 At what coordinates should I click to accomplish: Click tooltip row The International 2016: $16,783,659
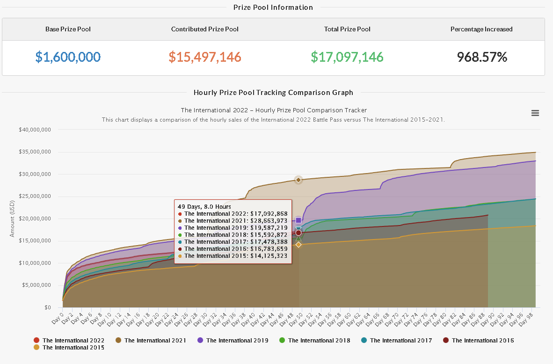click(233, 249)
